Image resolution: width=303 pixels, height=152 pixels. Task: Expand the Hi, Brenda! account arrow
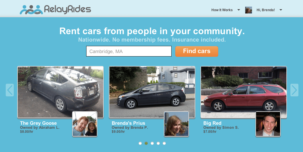point(281,10)
